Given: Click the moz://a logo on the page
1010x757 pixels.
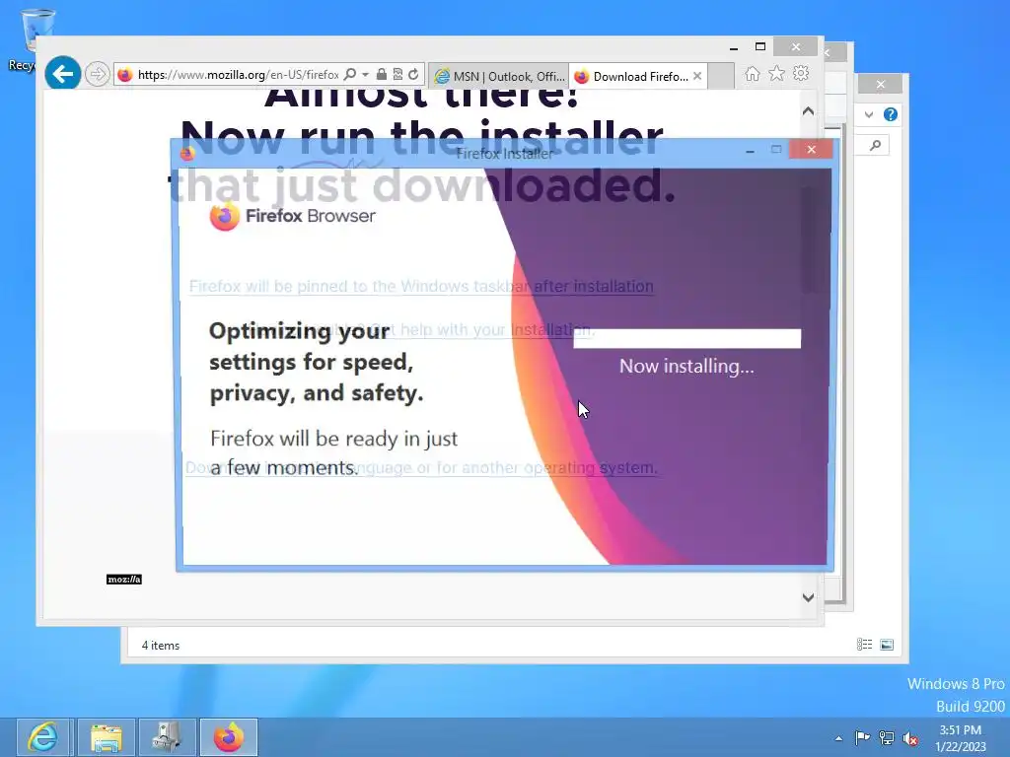Looking at the screenshot, I should (123, 580).
